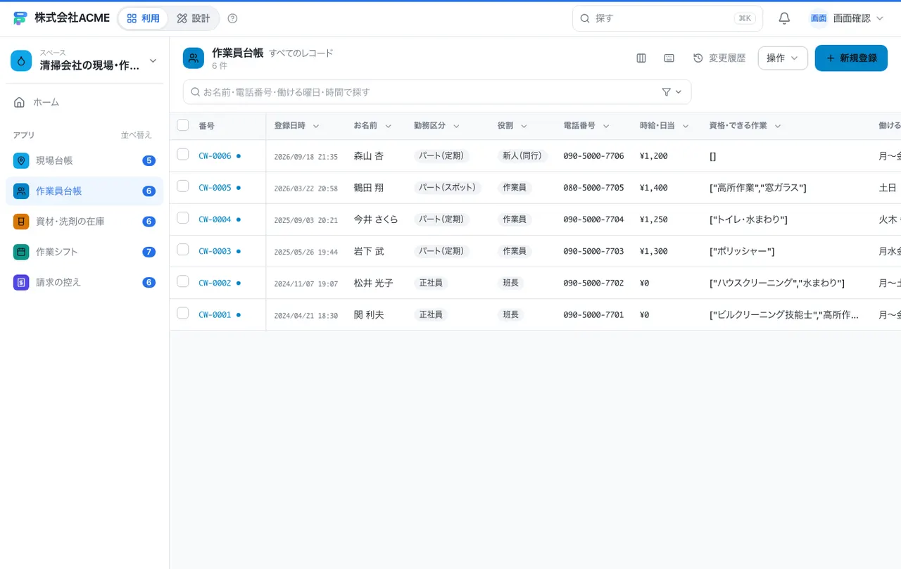
Task: Check the CW-0001 row checkbox
Action: point(183,313)
